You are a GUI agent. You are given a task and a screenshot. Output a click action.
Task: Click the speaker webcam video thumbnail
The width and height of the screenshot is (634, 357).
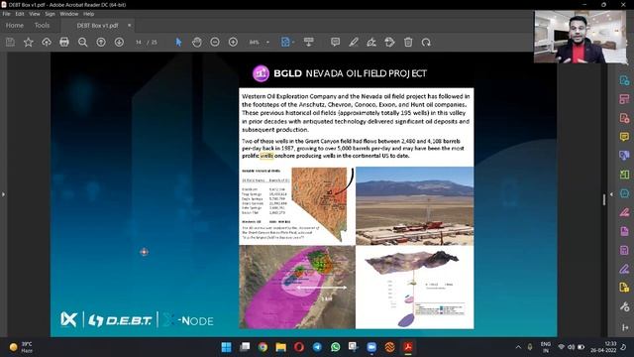(580, 37)
